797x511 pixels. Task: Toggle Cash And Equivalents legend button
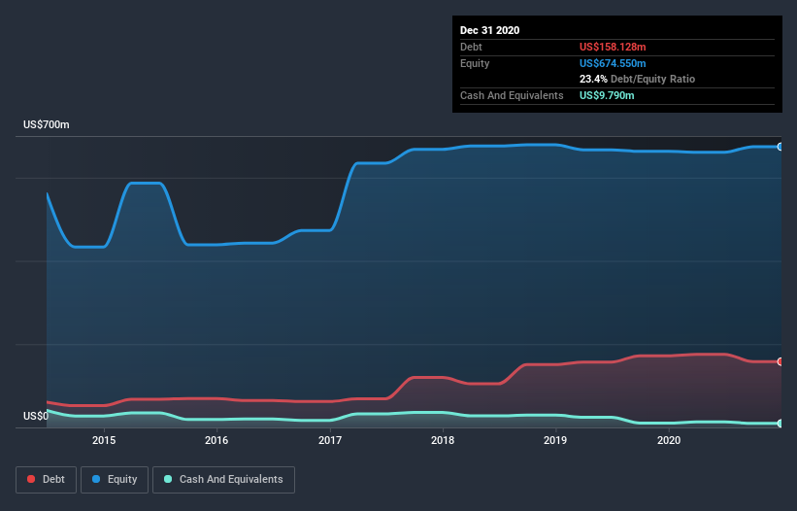pos(223,480)
